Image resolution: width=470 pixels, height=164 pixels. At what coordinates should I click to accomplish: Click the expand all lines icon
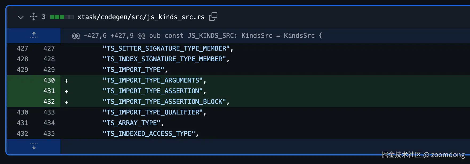pos(34,17)
